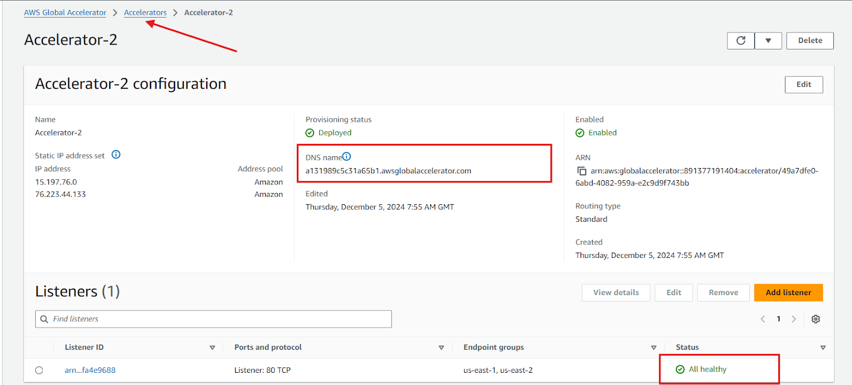Click the Deployed provisioning status text

click(335, 133)
